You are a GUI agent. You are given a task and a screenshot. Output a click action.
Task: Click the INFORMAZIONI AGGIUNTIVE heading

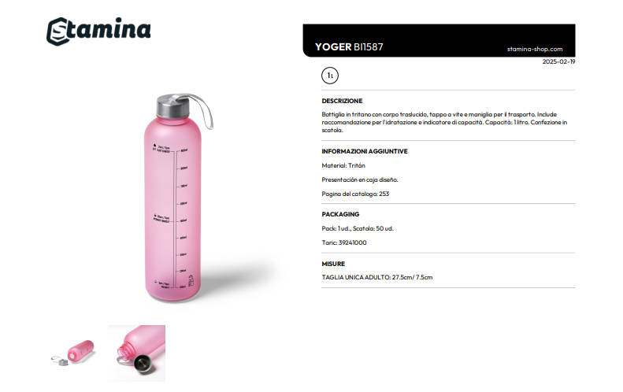coord(365,151)
